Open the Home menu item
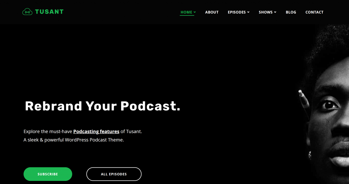349x184 pixels. pos(186,12)
